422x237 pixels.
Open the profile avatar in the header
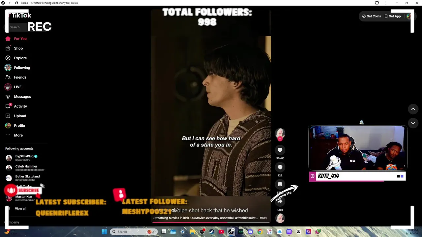pyautogui.click(x=409, y=16)
